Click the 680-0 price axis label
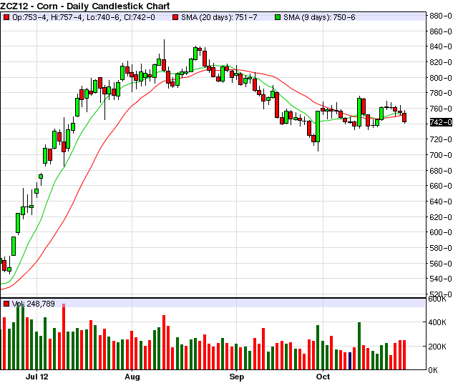Viewport: 458px width, 383px height. click(441, 171)
